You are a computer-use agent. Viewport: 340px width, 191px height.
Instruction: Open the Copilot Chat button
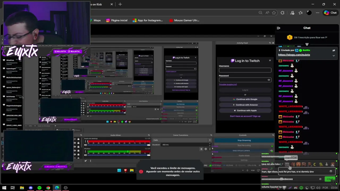pyautogui.click(x=330, y=13)
